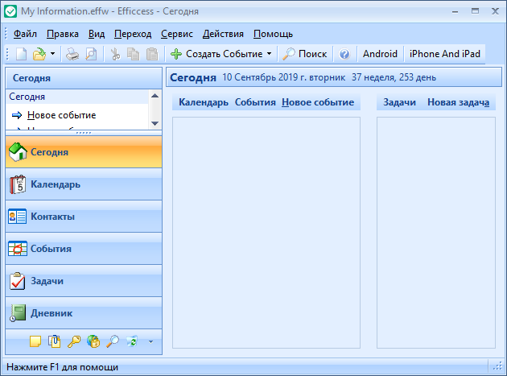
Task: Click the Help question mark icon
Action: [x=344, y=54]
